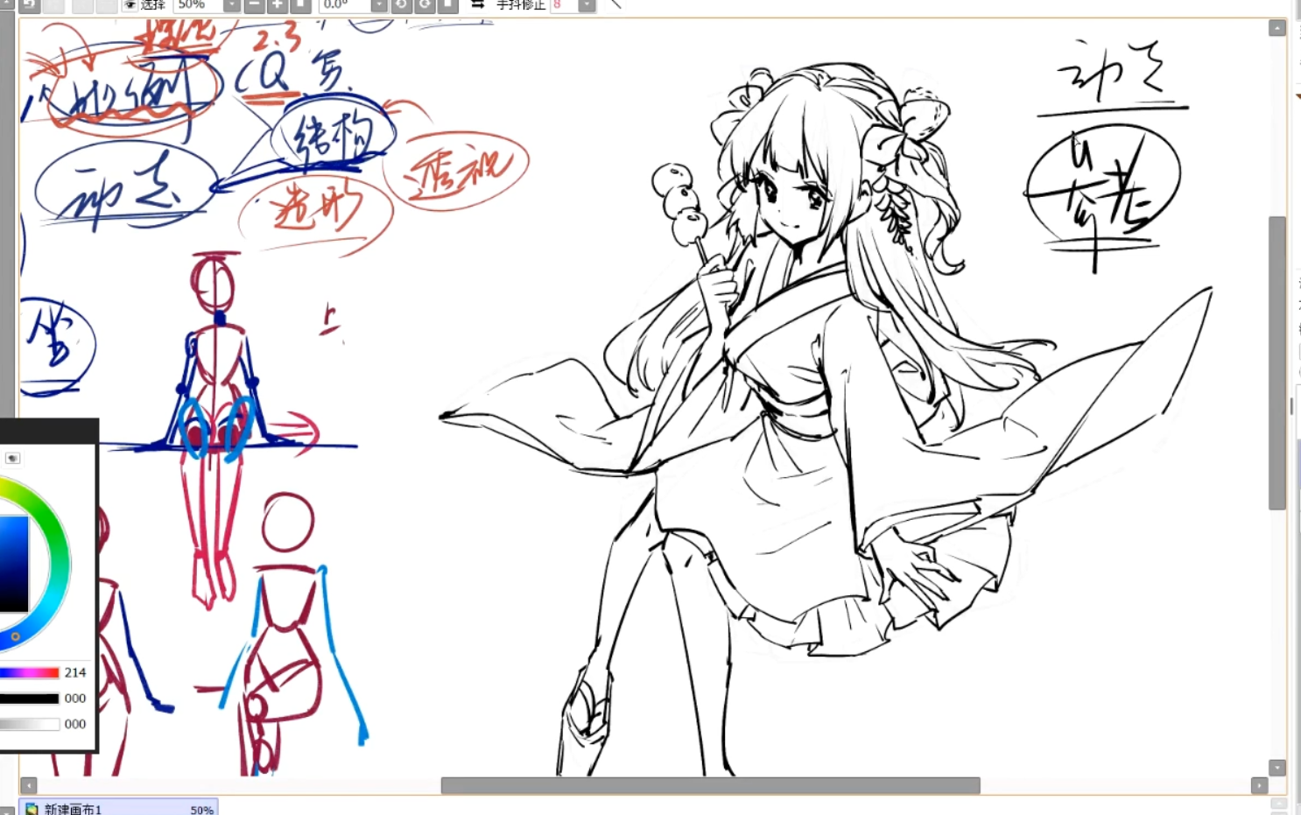Open the 50% zoom level dropdown
The image size is (1301, 815).
[x=232, y=4]
